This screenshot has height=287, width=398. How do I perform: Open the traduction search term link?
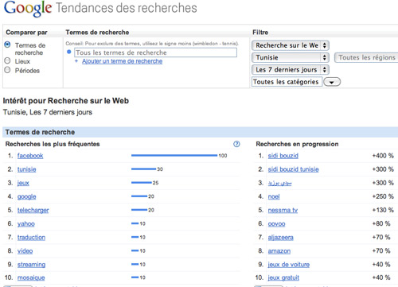31,238
